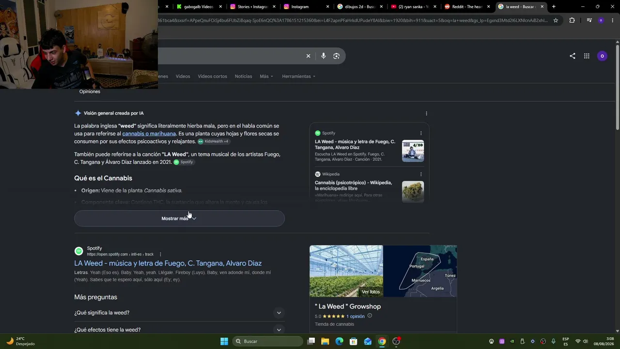Open the KidsHealth +4 sources chip

click(x=214, y=142)
